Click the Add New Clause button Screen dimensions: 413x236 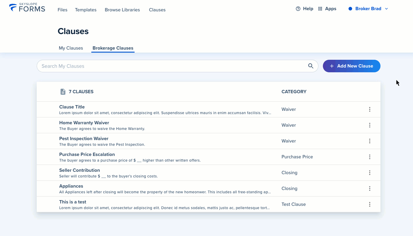point(352,66)
